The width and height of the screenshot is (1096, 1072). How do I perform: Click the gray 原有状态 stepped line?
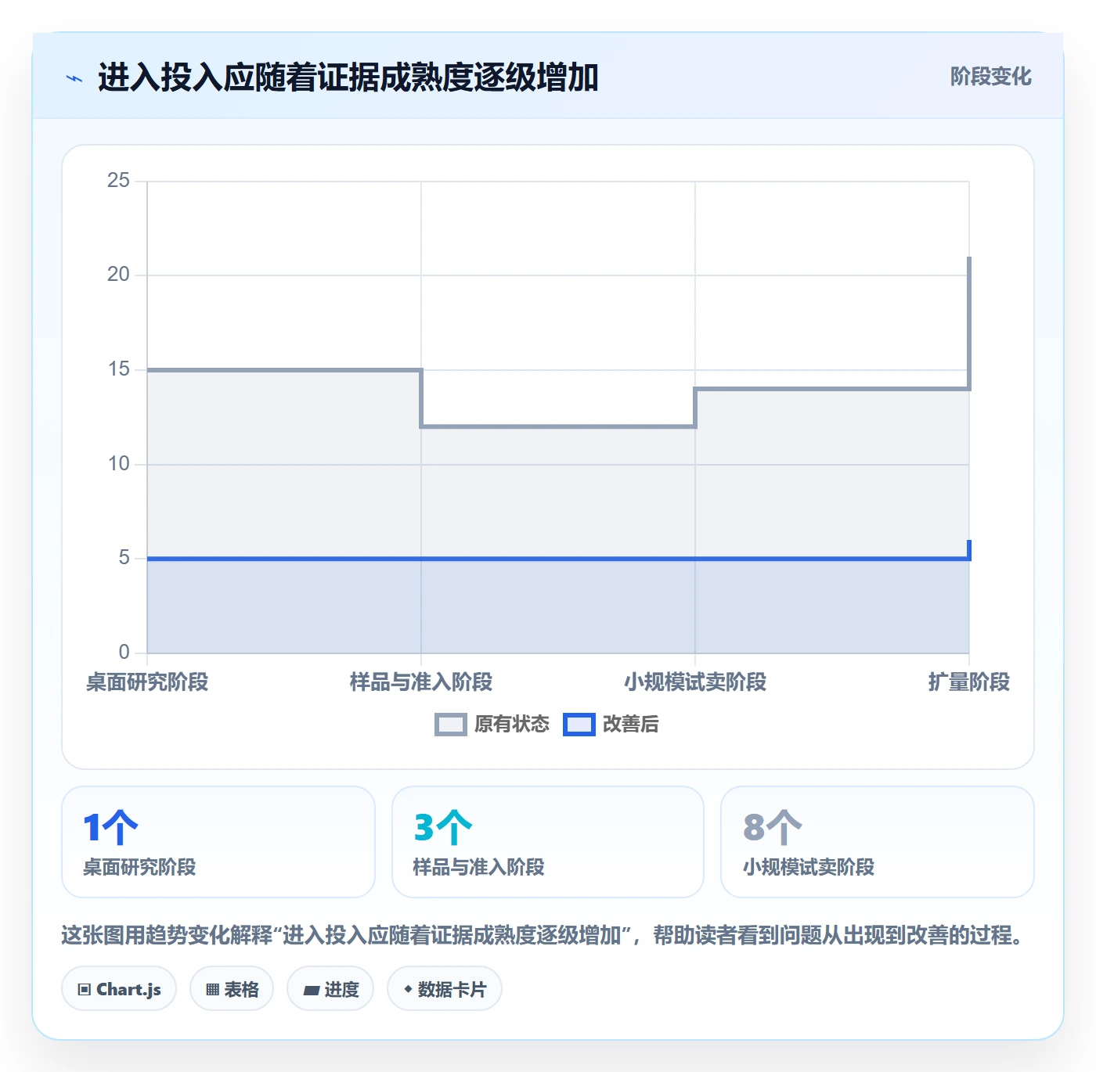tap(558, 426)
